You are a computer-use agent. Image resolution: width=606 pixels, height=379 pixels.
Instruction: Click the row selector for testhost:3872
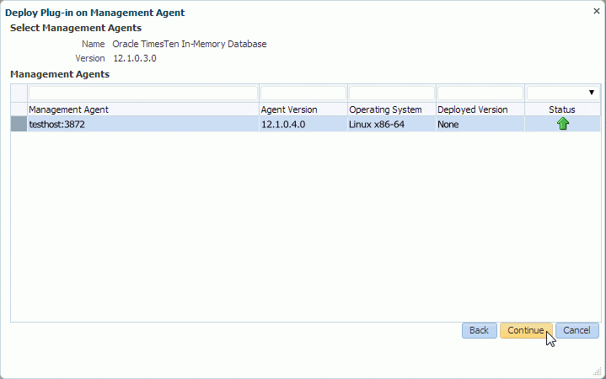pos(19,125)
